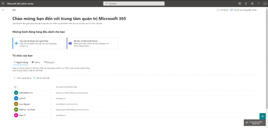
Task: Click email admin@keyvn.onmicrosoft.com
Action: 67,104
